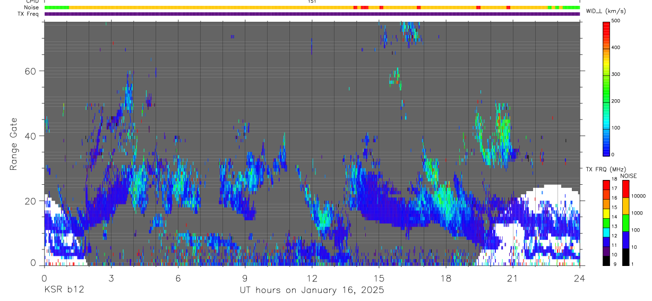Click the purple TX Freq strip above the plot
652x301 pixels.
click(312, 14)
